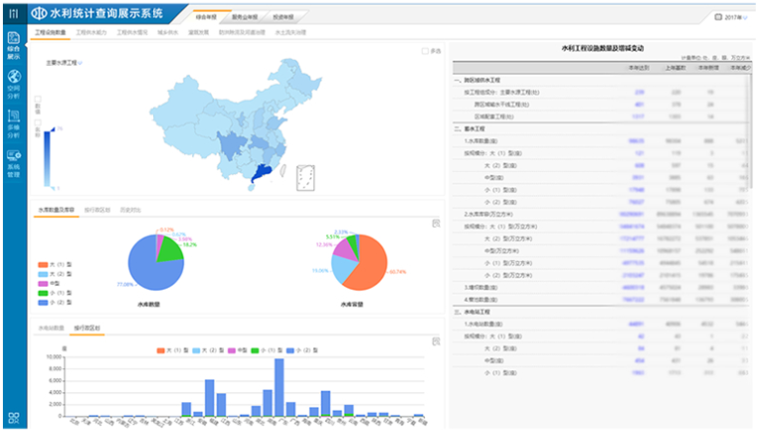Click the data view icon above bar chart
Screen dimensions: 757x434
coord(436,341)
